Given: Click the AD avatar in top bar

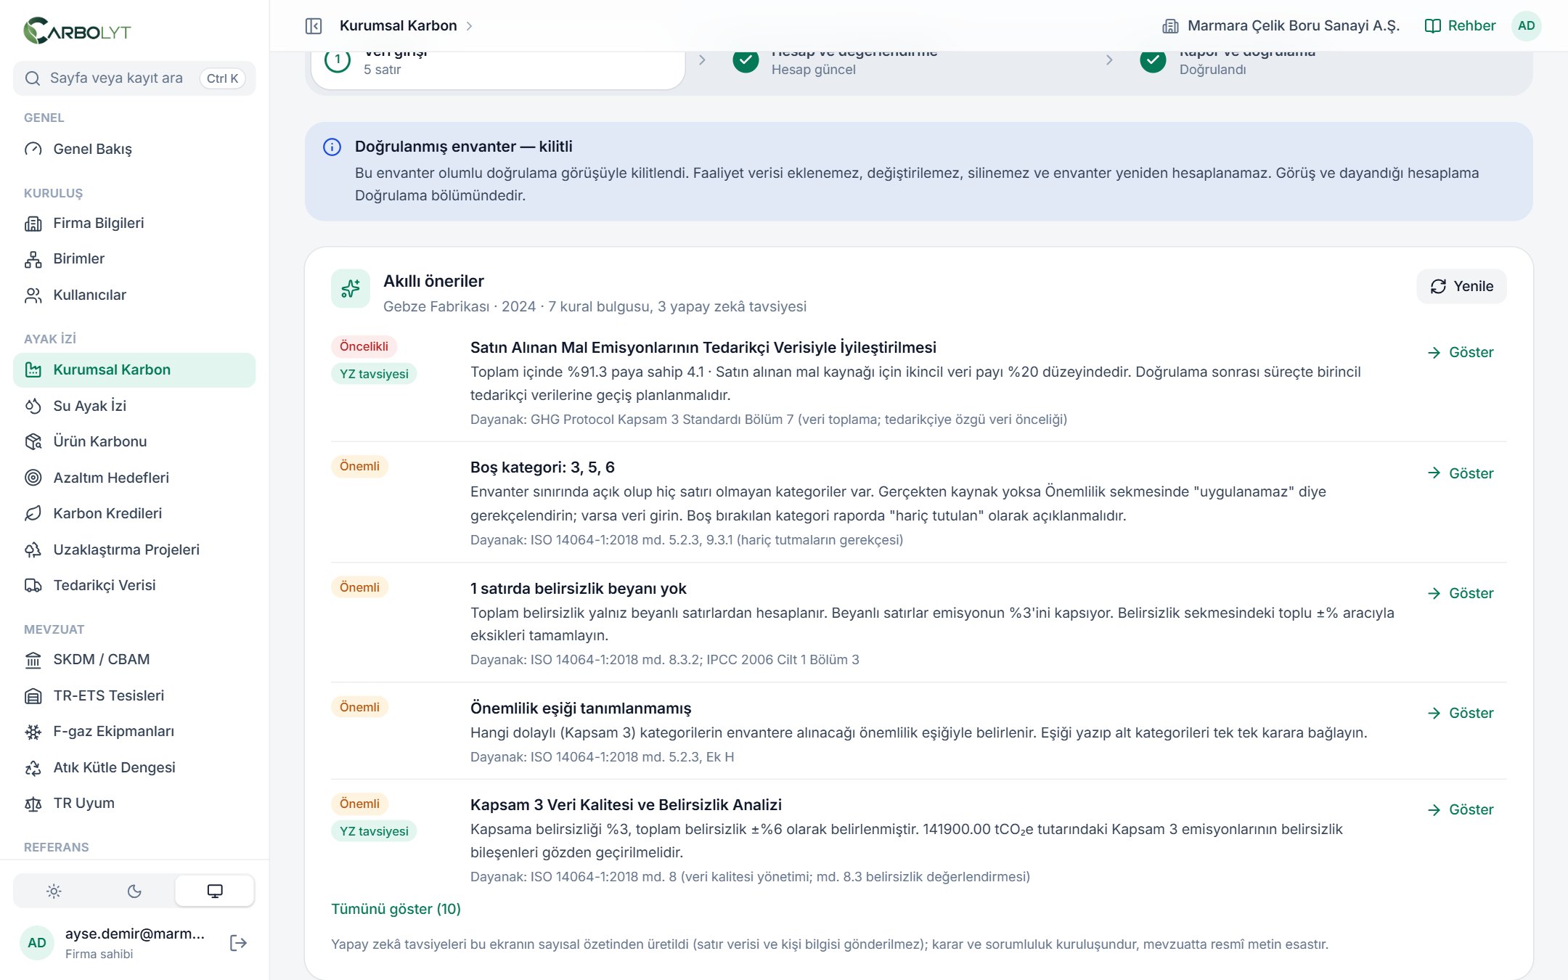Looking at the screenshot, I should (1526, 26).
